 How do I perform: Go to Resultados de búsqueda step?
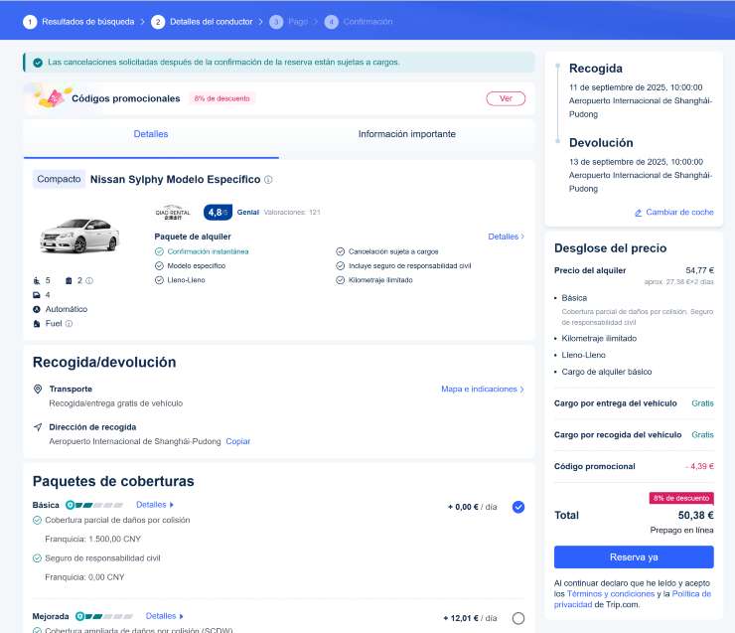pos(88,22)
